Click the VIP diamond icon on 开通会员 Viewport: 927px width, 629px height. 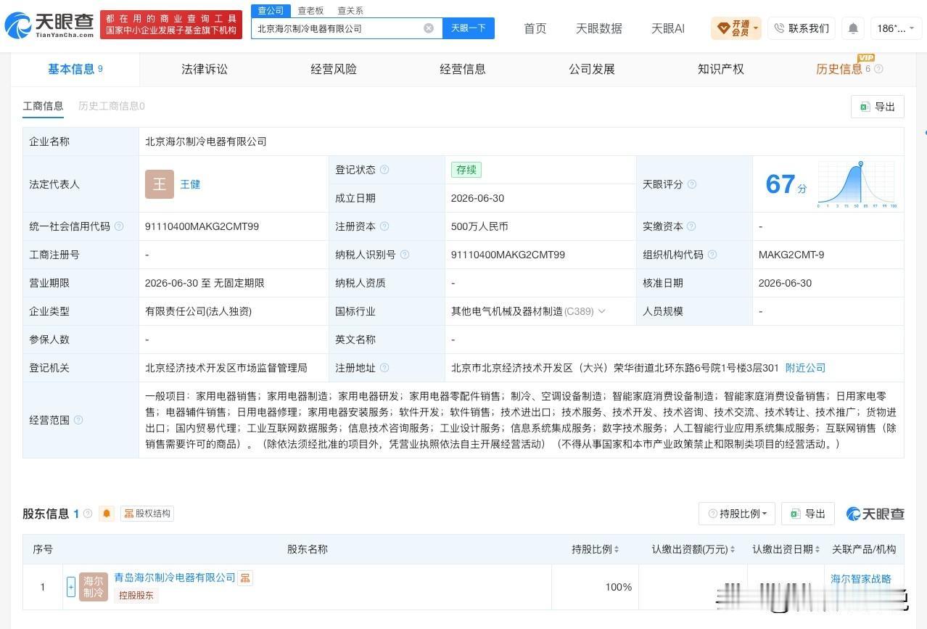(x=723, y=28)
